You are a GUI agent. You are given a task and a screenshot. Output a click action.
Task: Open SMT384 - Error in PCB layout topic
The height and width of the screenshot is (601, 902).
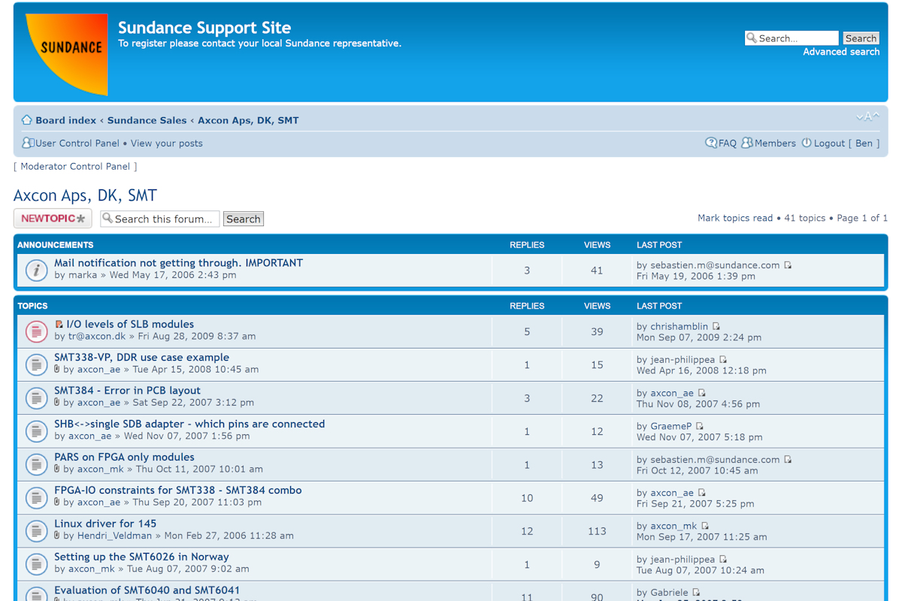point(127,391)
